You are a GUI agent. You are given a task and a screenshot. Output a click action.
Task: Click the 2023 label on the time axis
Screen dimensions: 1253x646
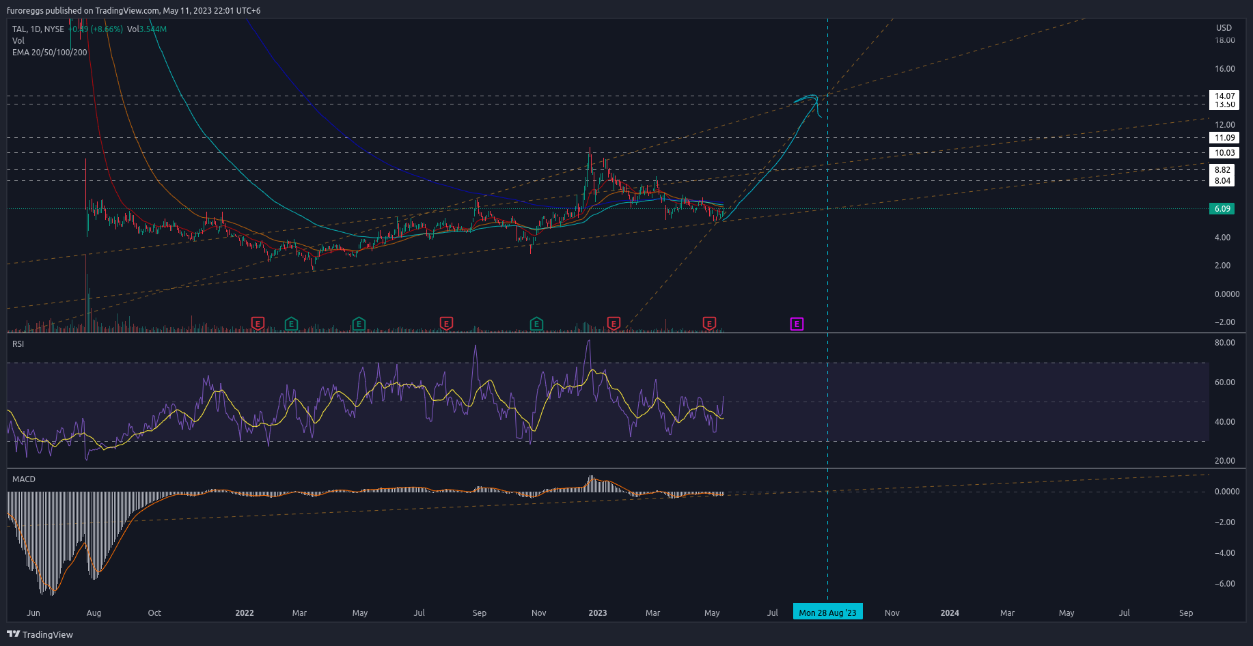click(598, 613)
